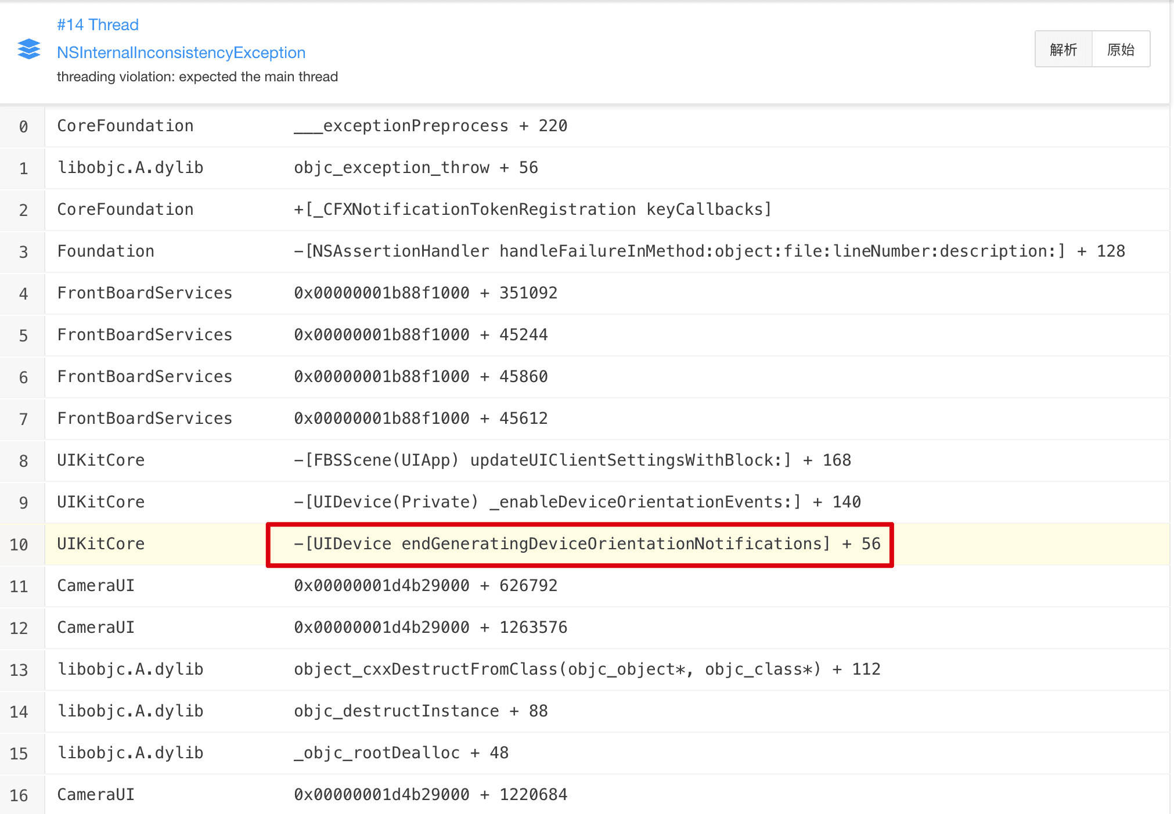Screen dimensions: 1174x814
Task: Select the objc_destructInstance + 88 frame
Action: [x=420, y=711]
